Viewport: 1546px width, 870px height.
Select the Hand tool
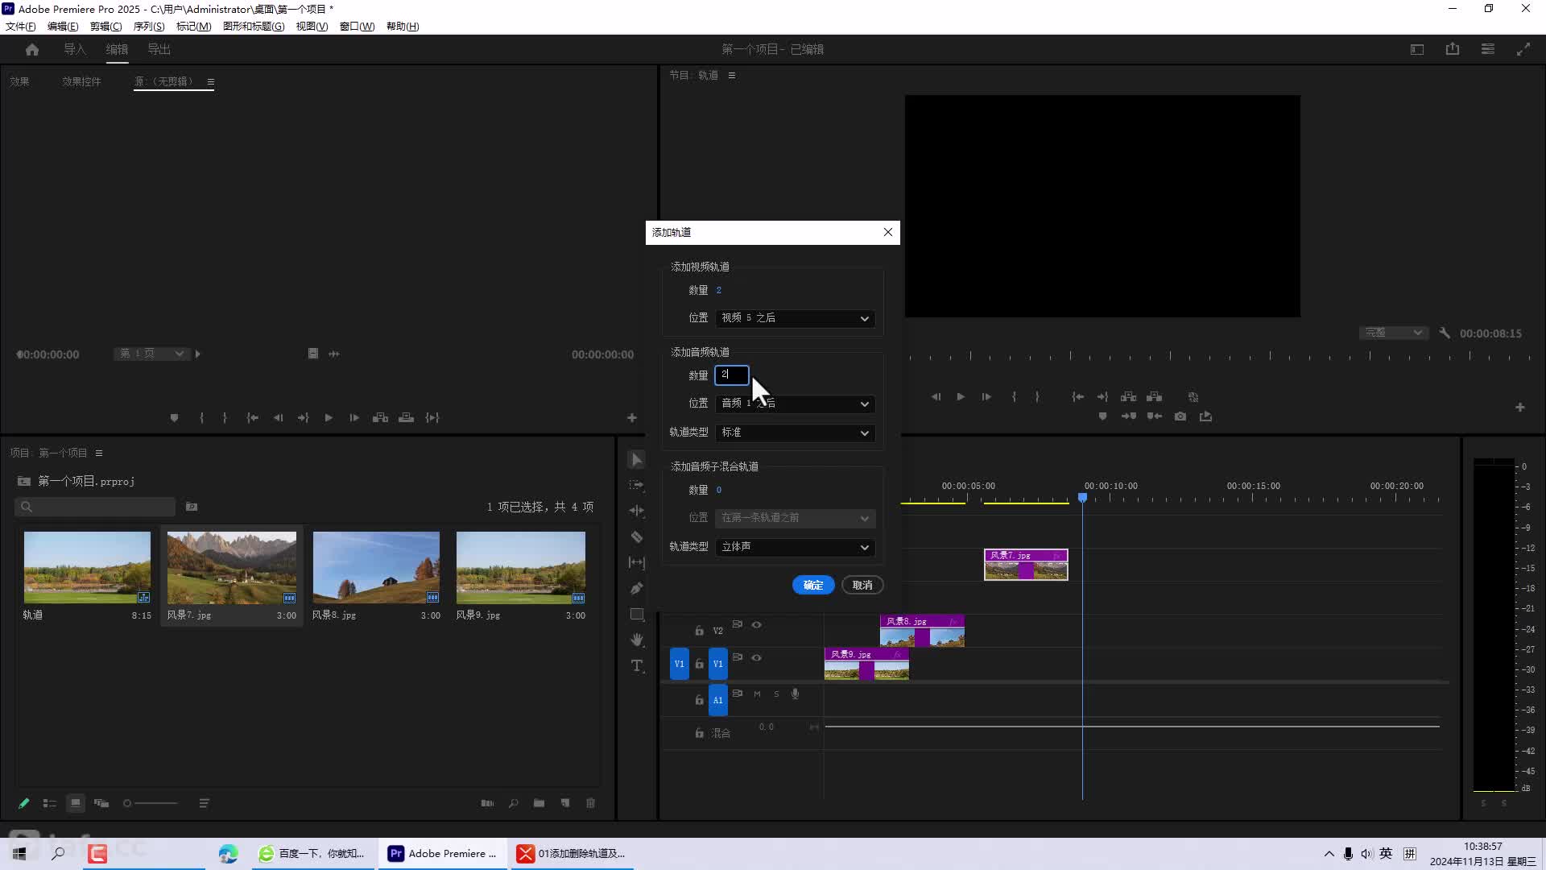coord(637,640)
